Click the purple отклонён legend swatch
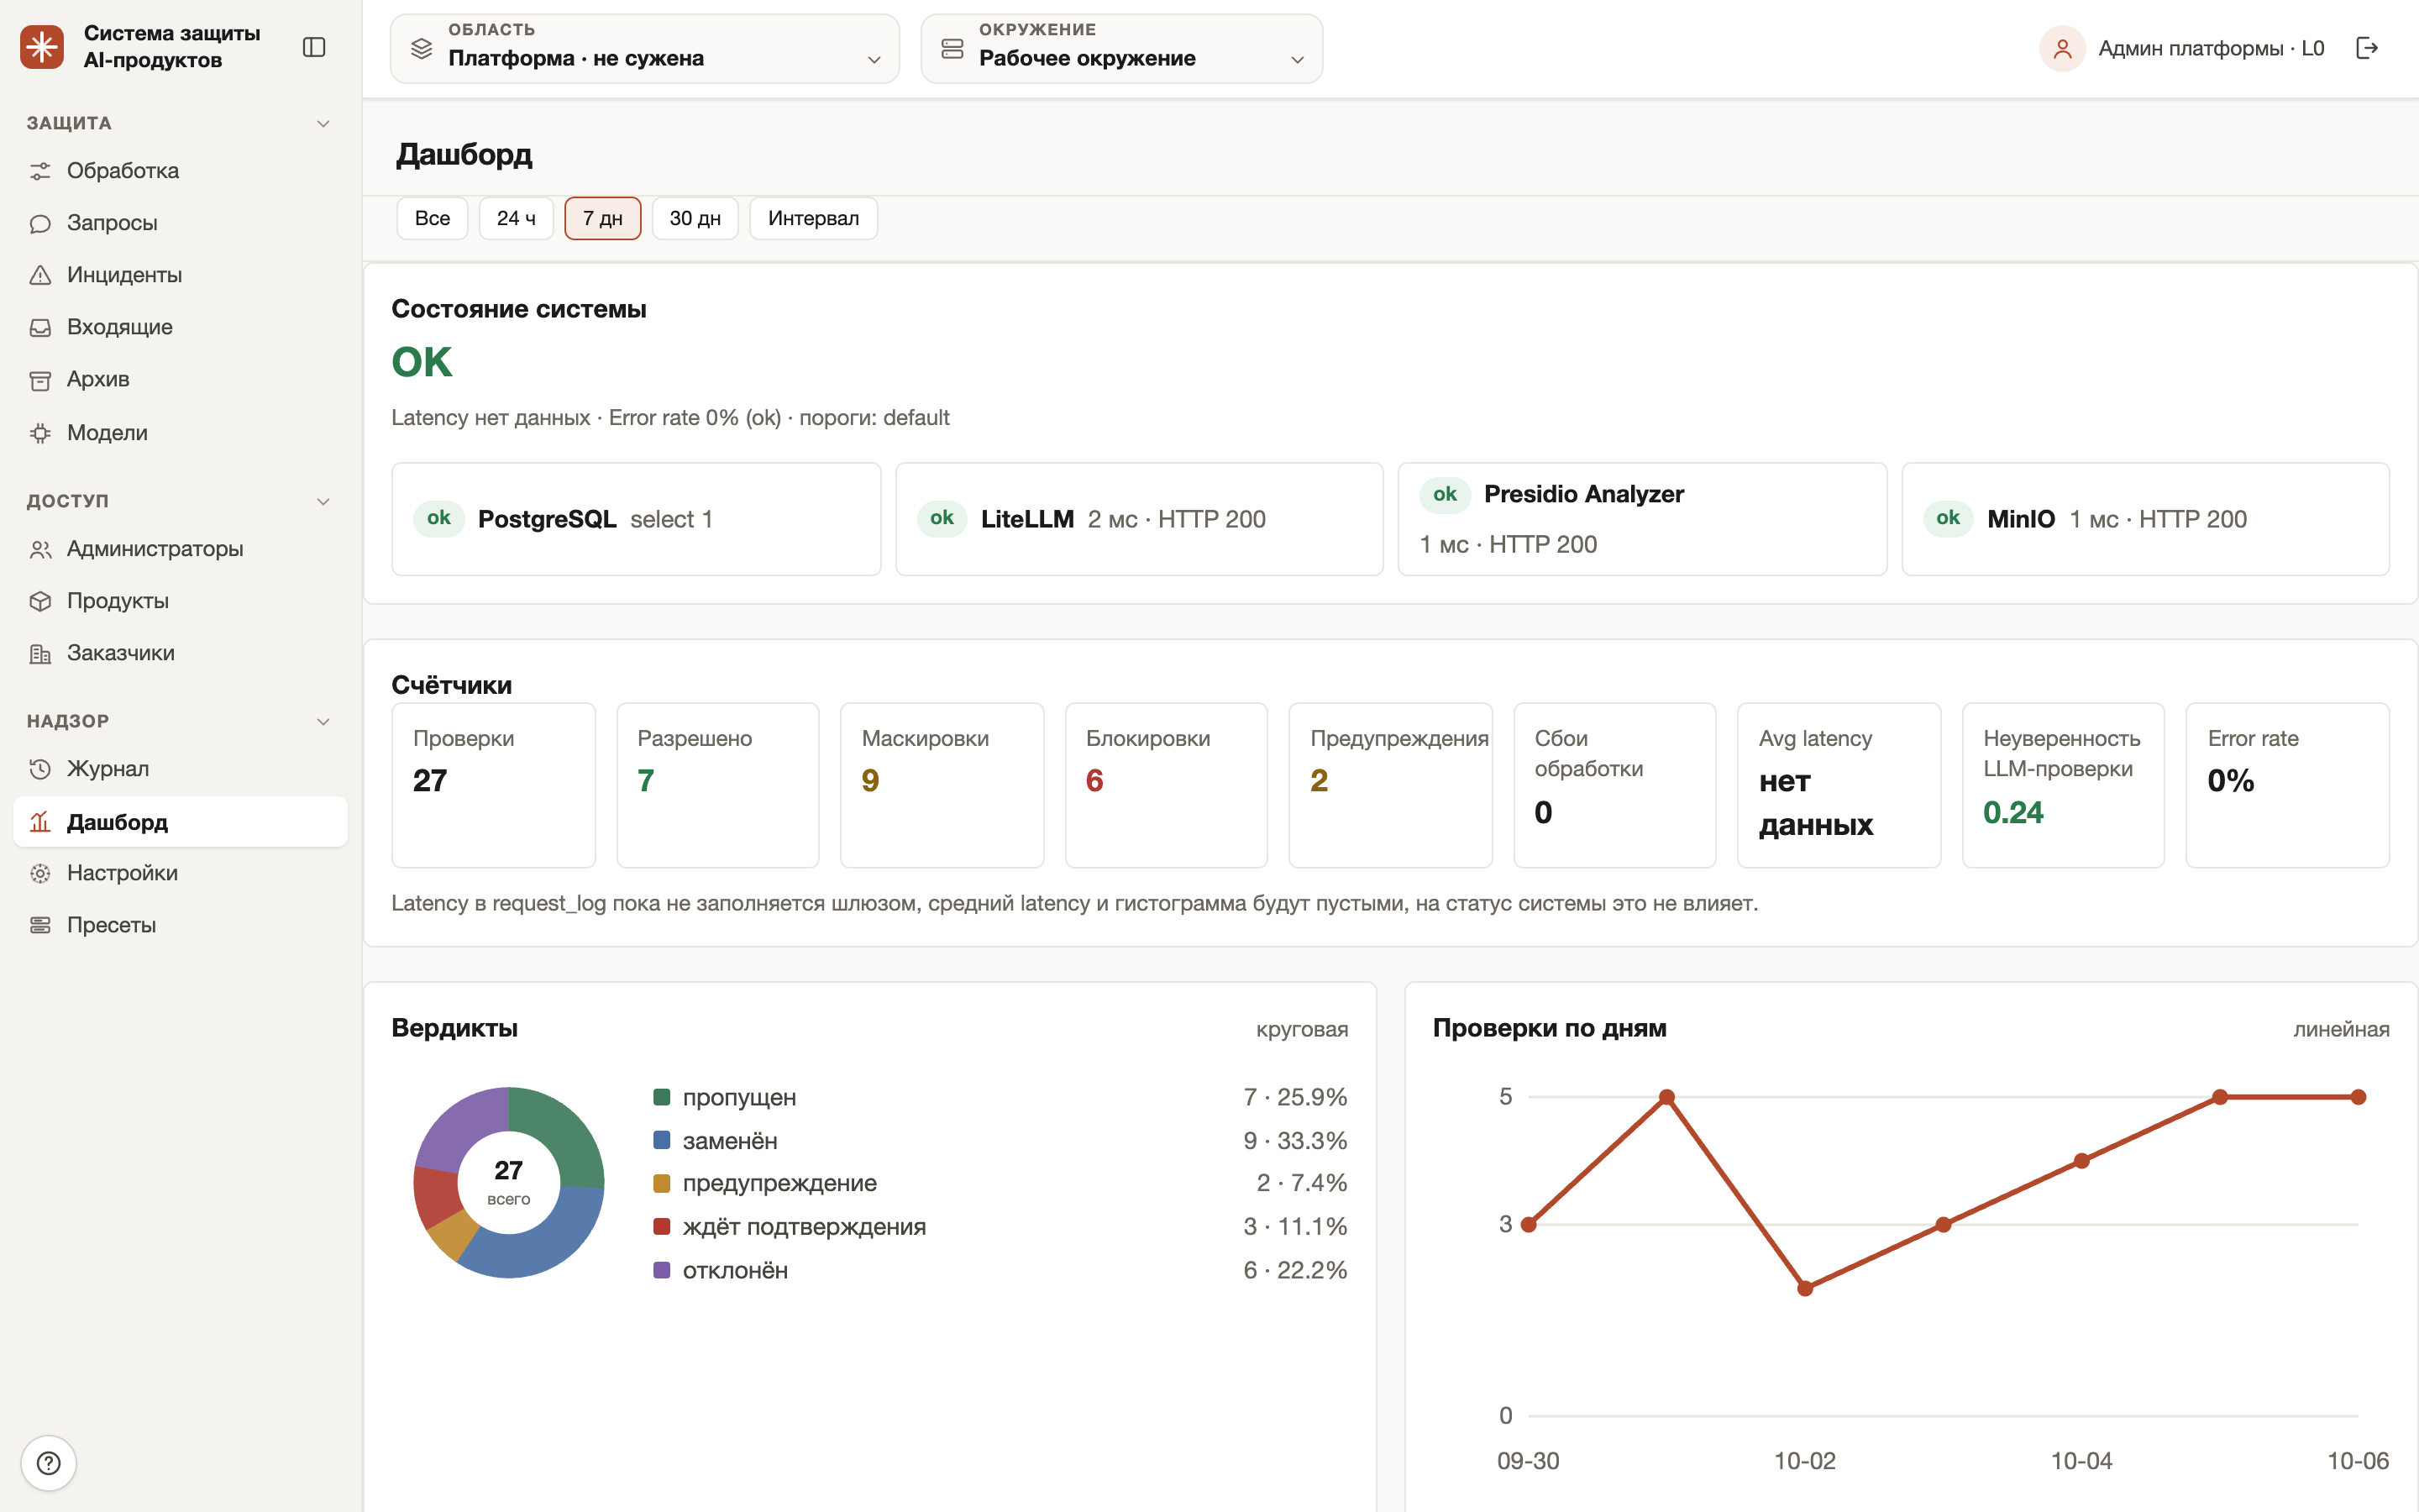 662,1270
